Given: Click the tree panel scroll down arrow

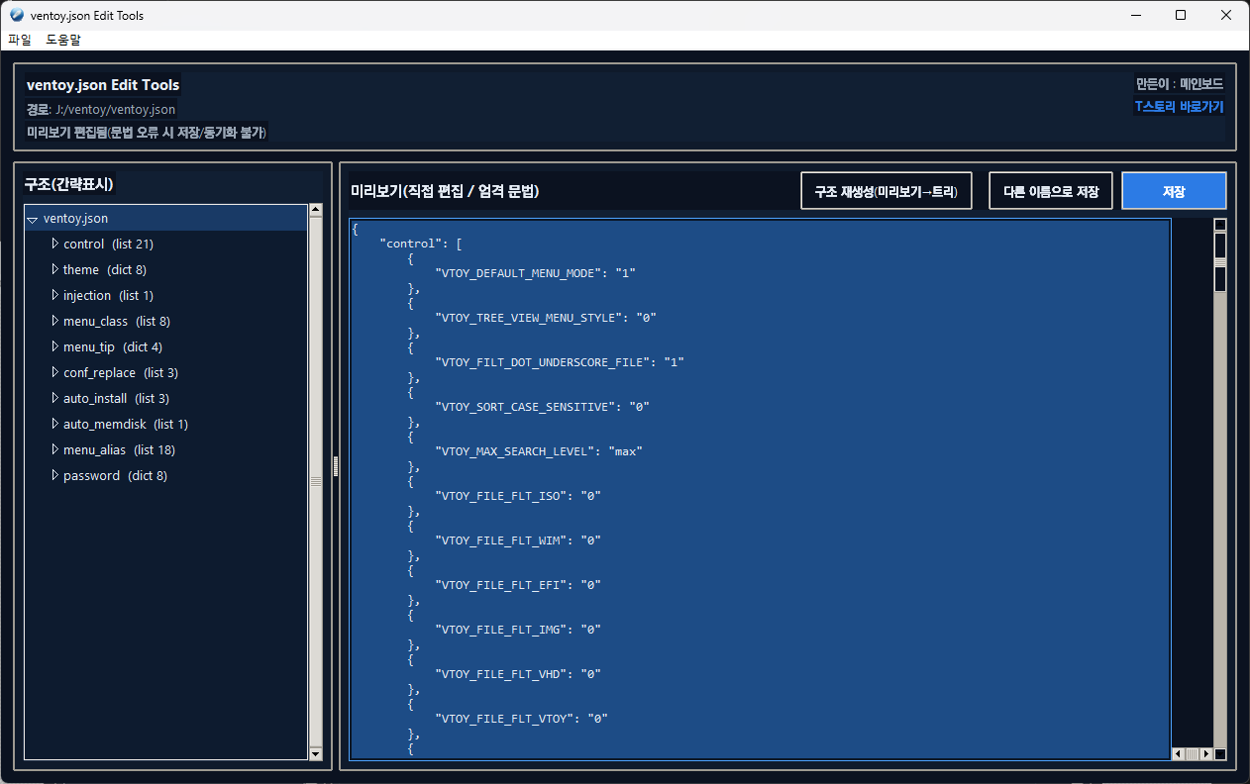Looking at the screenshot, I should [316, 754].
